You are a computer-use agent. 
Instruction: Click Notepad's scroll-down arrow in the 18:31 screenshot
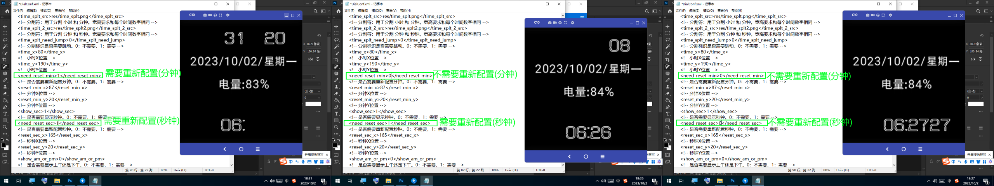click(x=231, y=165)
